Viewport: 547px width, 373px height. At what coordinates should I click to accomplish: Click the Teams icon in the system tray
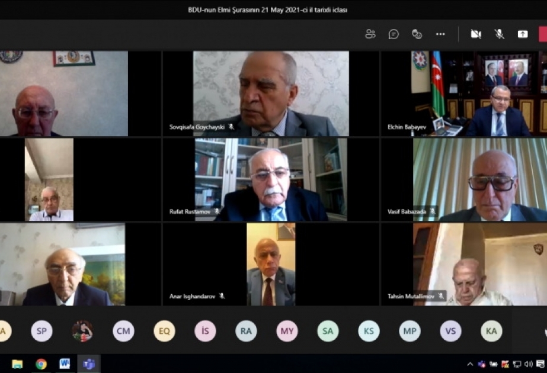coord(482,364)
